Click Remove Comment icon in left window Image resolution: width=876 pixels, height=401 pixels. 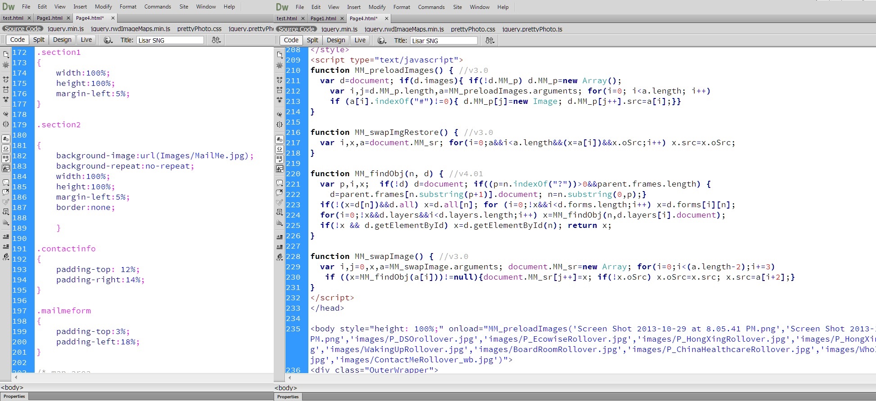click(x=6, y=192)
